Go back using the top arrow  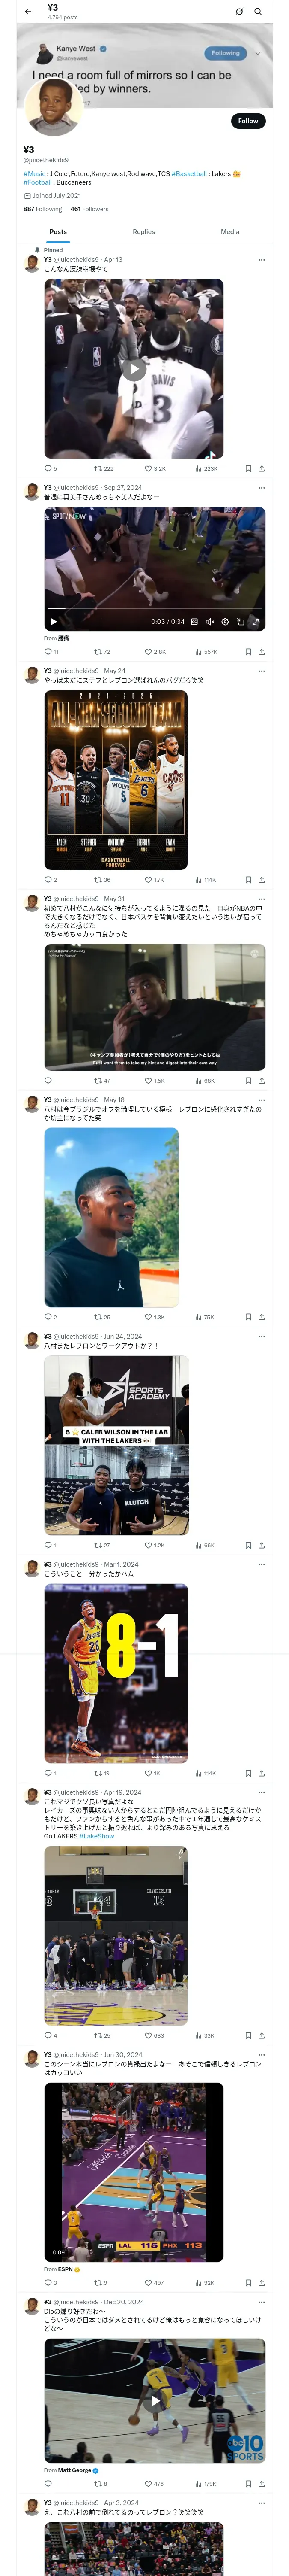click(x=28, y=12)
